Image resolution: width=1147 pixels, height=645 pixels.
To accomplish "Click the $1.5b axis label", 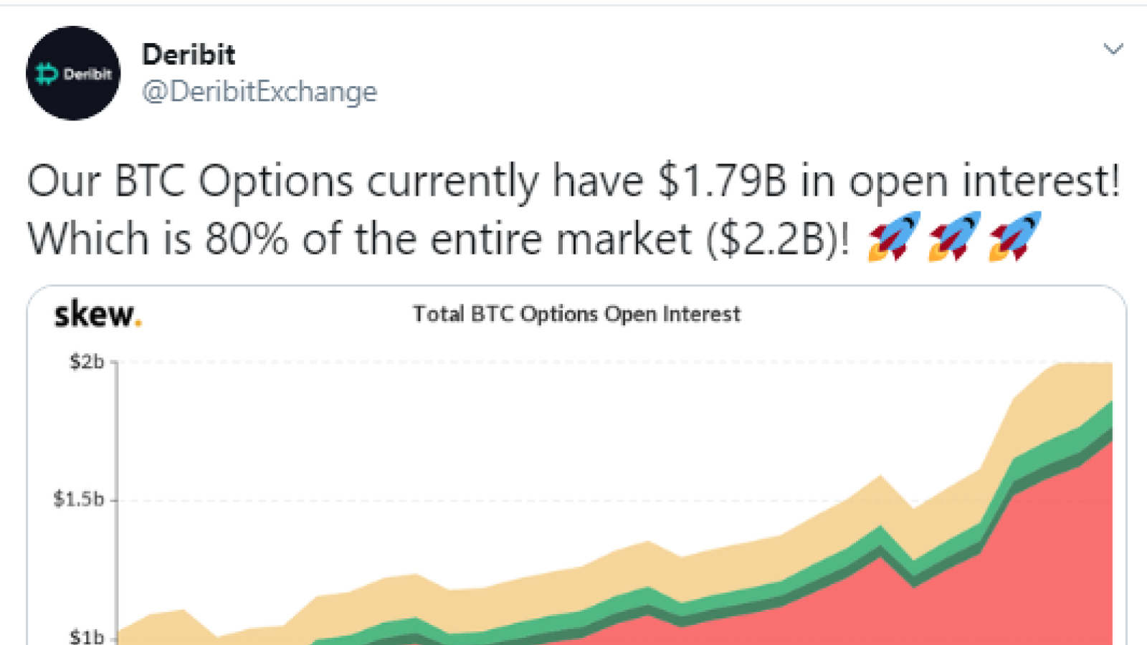I will click(79, 499).
